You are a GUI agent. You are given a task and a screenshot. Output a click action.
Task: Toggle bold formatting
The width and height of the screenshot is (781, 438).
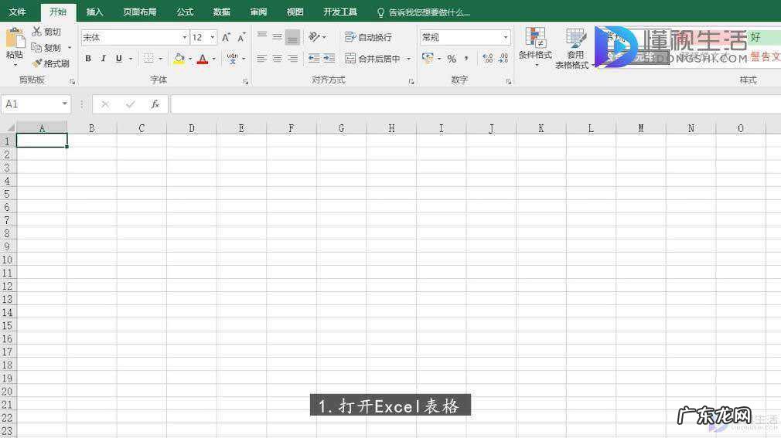click(x=88, y=59)
